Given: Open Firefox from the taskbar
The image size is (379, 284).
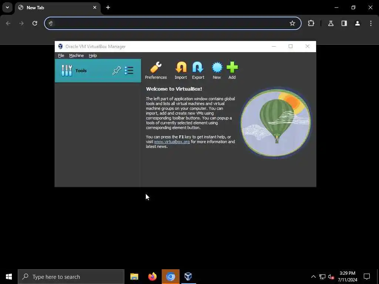Looking at the screenshot, I should (x=152, y=277).
